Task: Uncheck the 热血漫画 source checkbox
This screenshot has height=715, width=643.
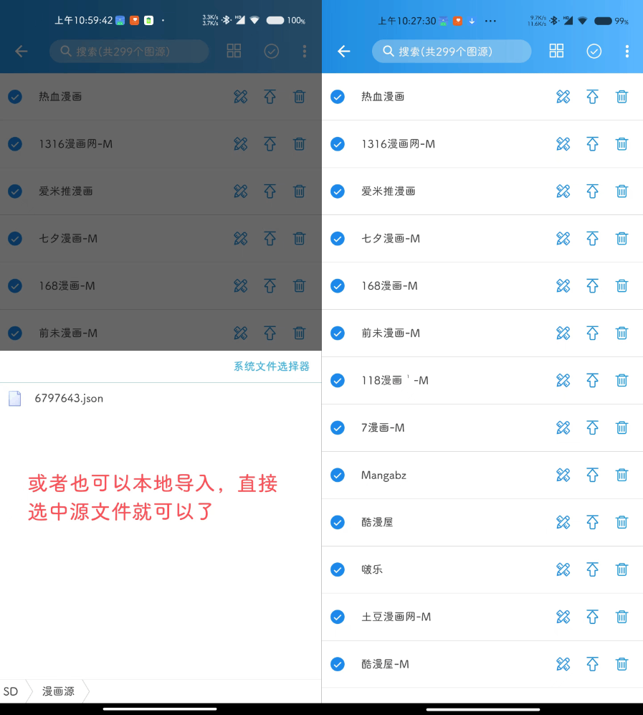Action: click(337, 96)
